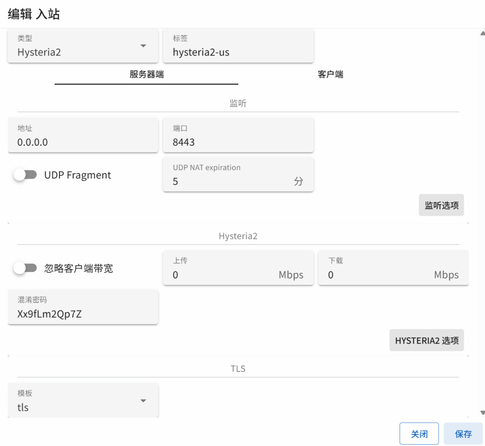The height and width of the screenshot is (446, 485).
Task: Click the 标签 input field
Action: click(x=238, y=52)
